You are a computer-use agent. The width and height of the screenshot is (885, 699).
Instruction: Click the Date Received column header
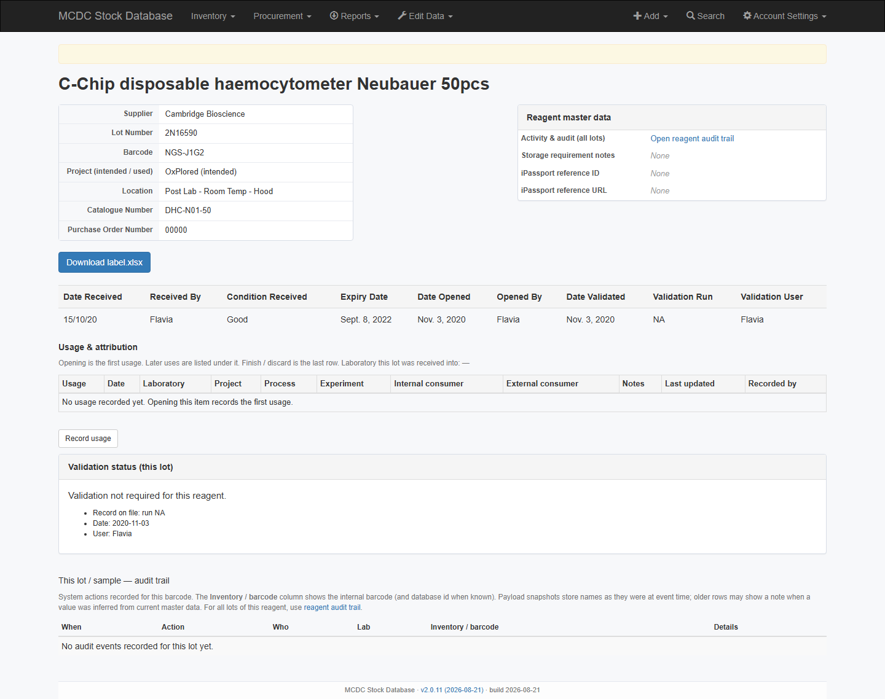[93, 297]
